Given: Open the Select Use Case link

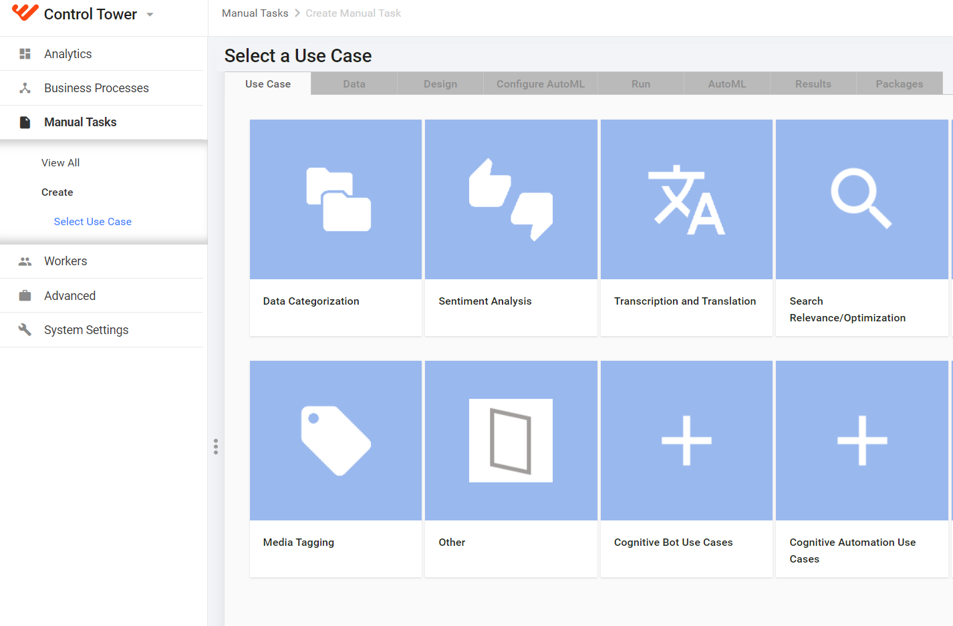Looking at the screenshot, I should coord(93,222).
